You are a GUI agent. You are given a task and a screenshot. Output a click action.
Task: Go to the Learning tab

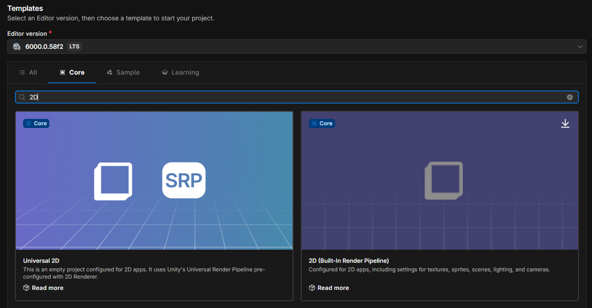pyautogui.click(x=180, y=72)
